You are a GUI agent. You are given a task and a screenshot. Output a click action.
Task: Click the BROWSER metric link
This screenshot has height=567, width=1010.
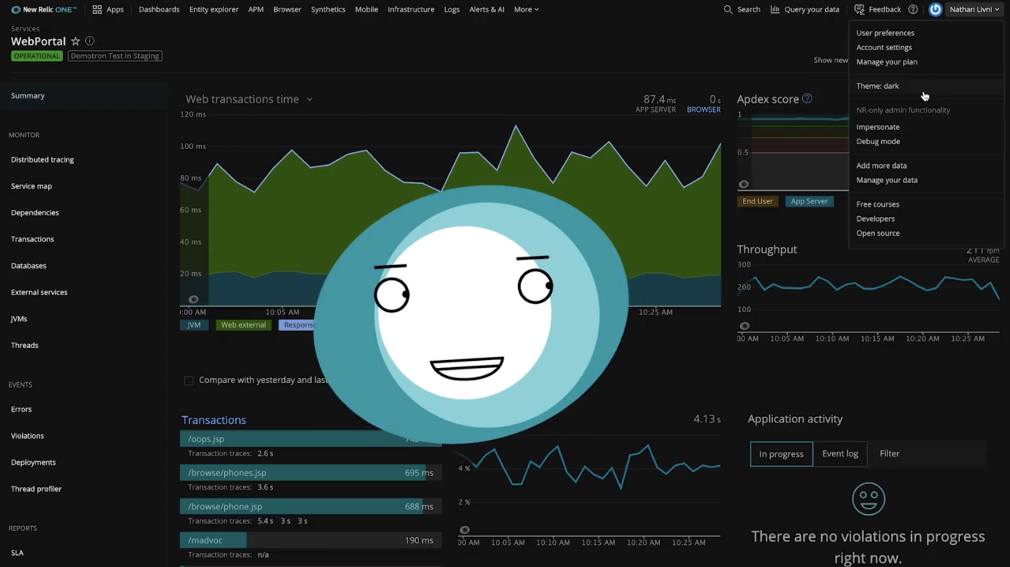click(x=703, y=110)
